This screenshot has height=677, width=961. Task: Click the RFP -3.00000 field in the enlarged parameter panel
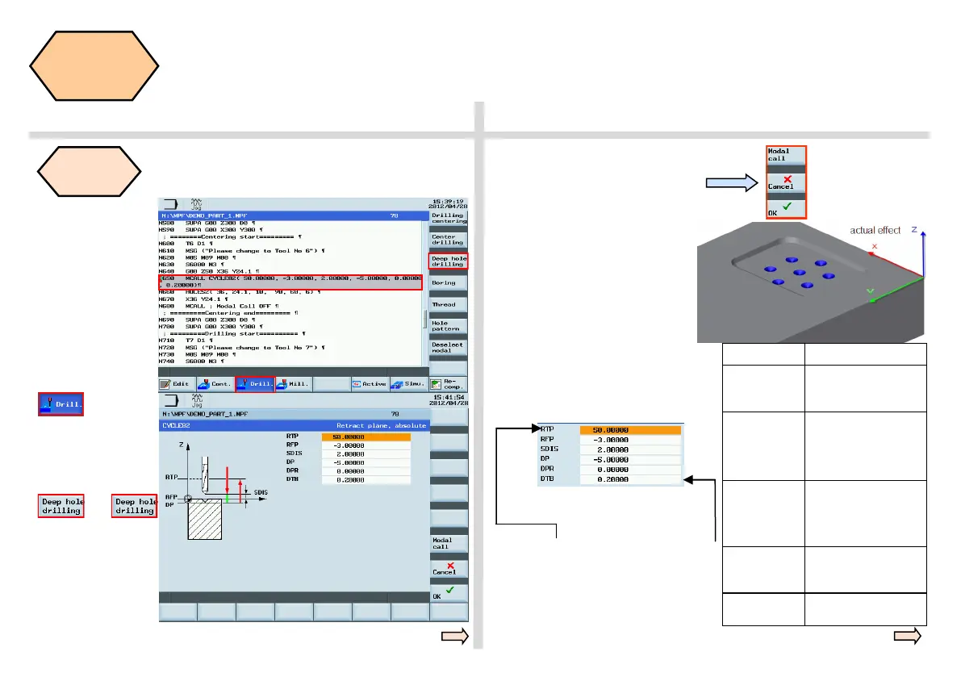(x=630, y=440)
